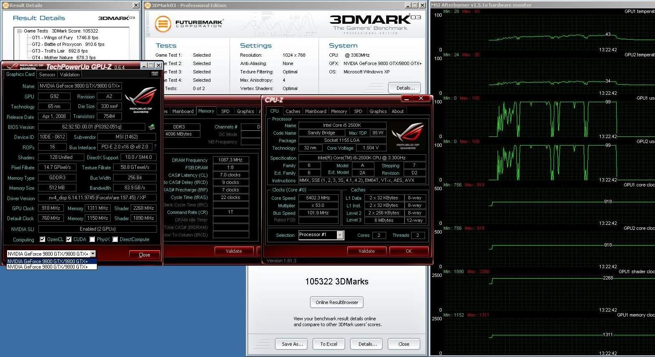The width and height of the screenshot is (655, 357).
Task: Click Details... button in the score dialog
Action: point(367,344)
